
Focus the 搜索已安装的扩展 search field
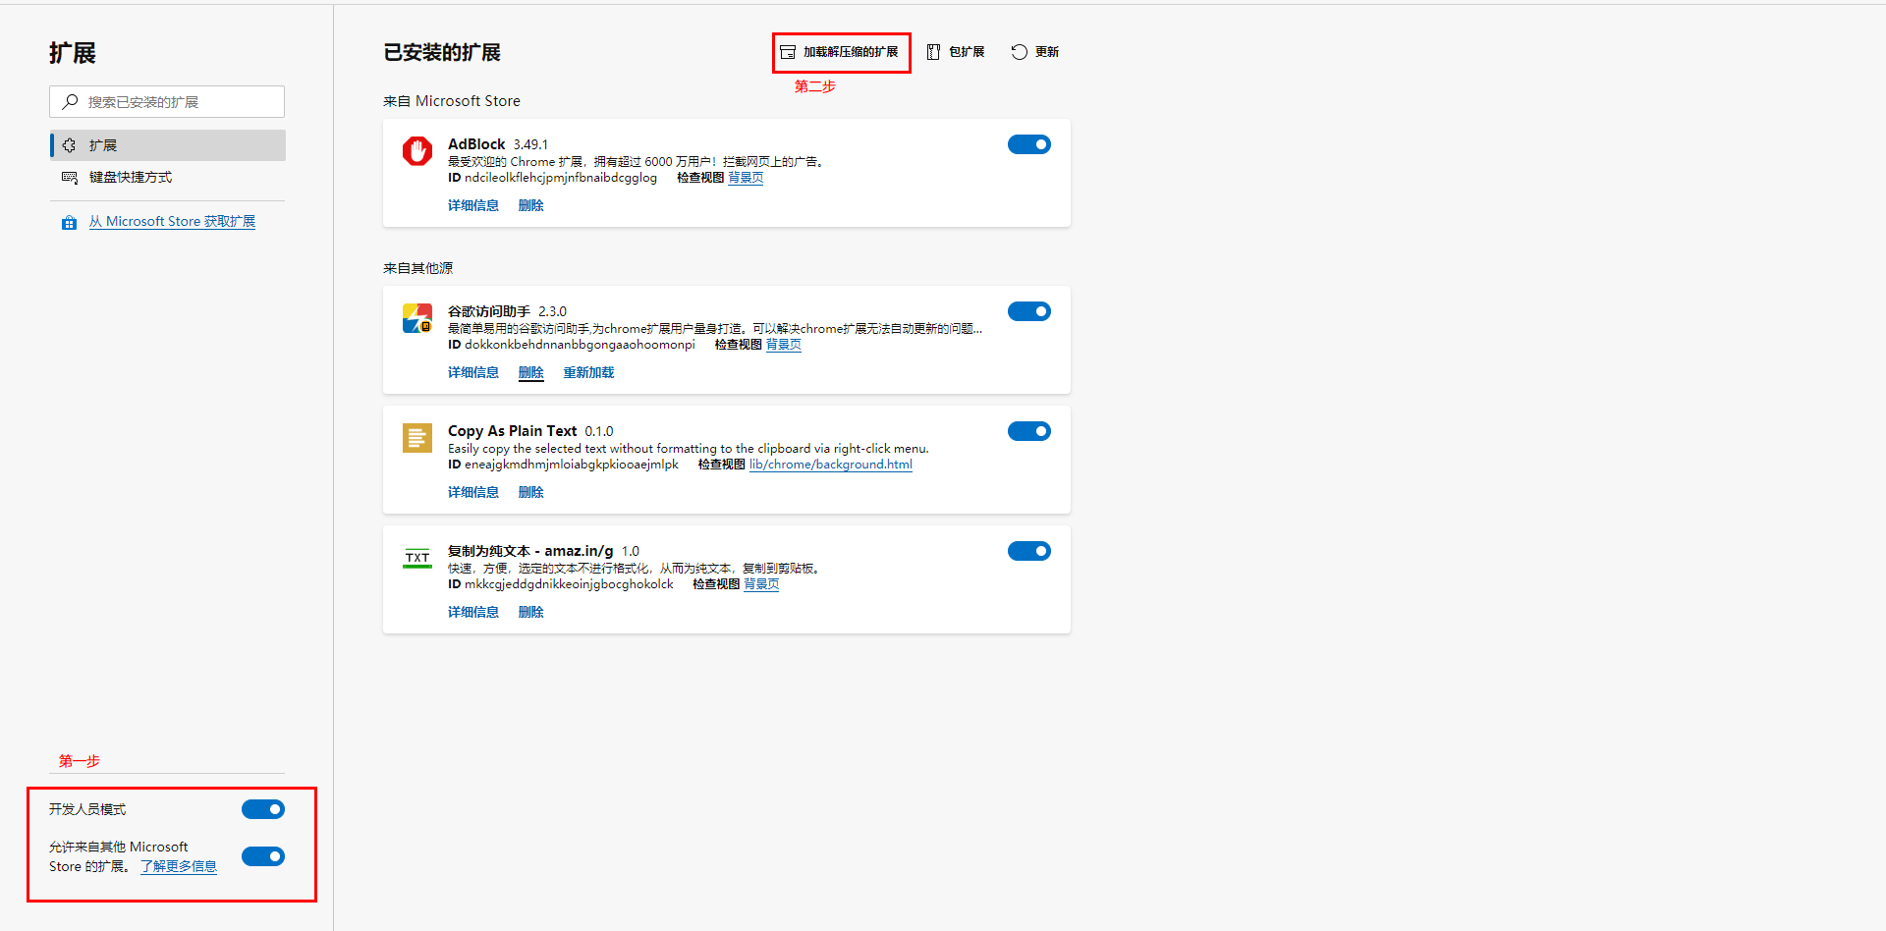pyautogui.click(x=167, y=101)
